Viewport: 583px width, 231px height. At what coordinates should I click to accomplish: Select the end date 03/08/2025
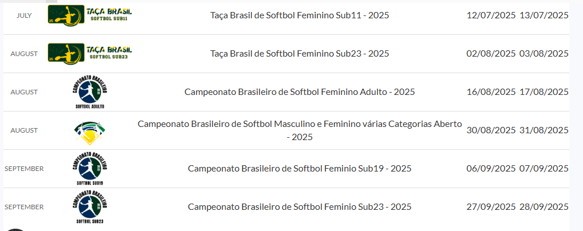pos(543,54)
